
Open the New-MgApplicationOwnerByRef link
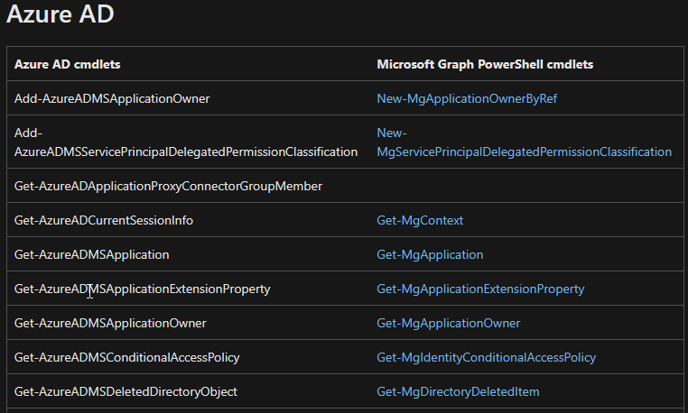point(467,98)
